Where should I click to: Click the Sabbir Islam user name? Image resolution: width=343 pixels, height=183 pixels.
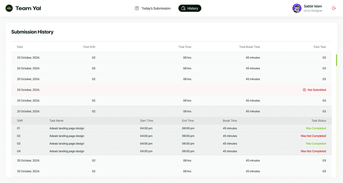coord(313,6)
